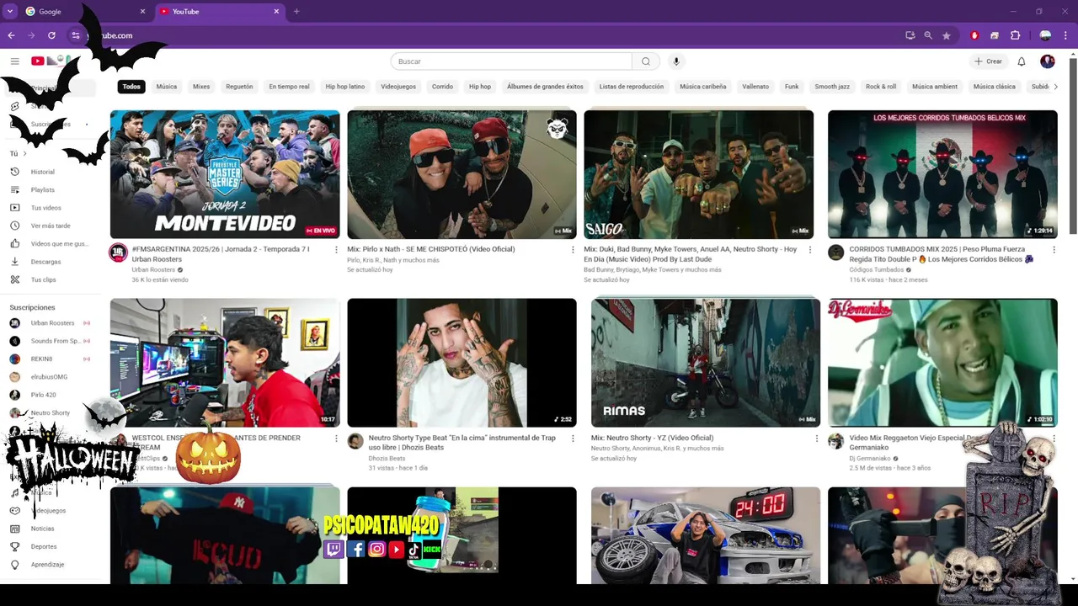Open the browser zoom magnifier icon
This screenshot has width=1078, height=606.
(x=928, y=35)
